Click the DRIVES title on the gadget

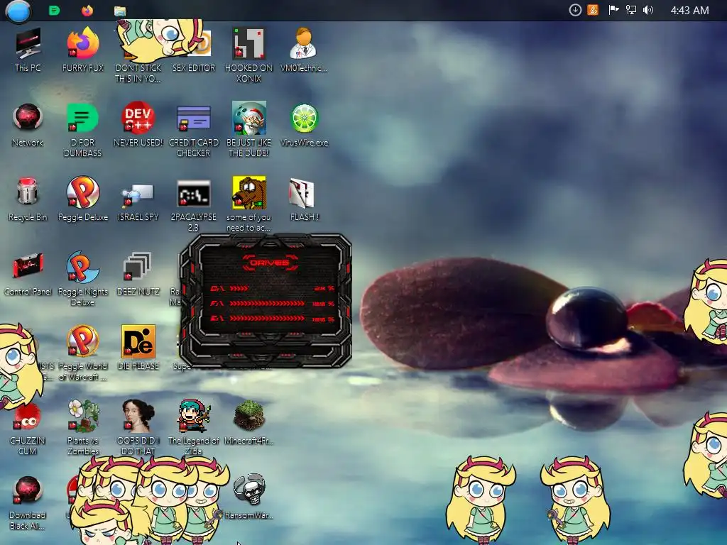[x=269, y=263]
